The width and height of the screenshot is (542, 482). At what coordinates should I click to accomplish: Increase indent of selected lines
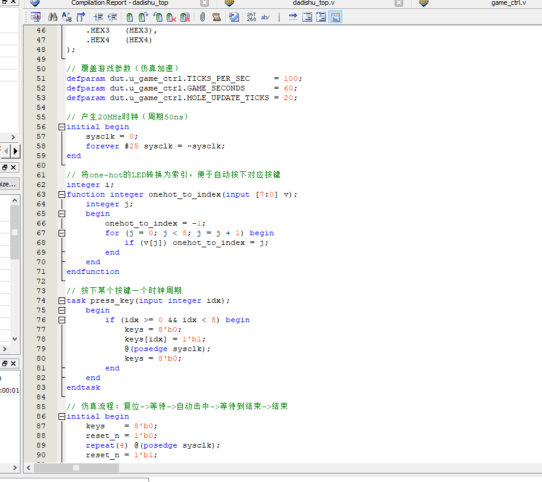(98, 17)
